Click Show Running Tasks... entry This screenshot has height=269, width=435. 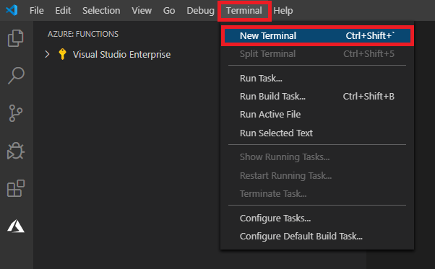(x=317, y=157)
